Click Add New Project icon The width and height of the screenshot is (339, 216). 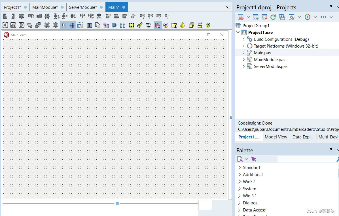click(x=256, y=17)
